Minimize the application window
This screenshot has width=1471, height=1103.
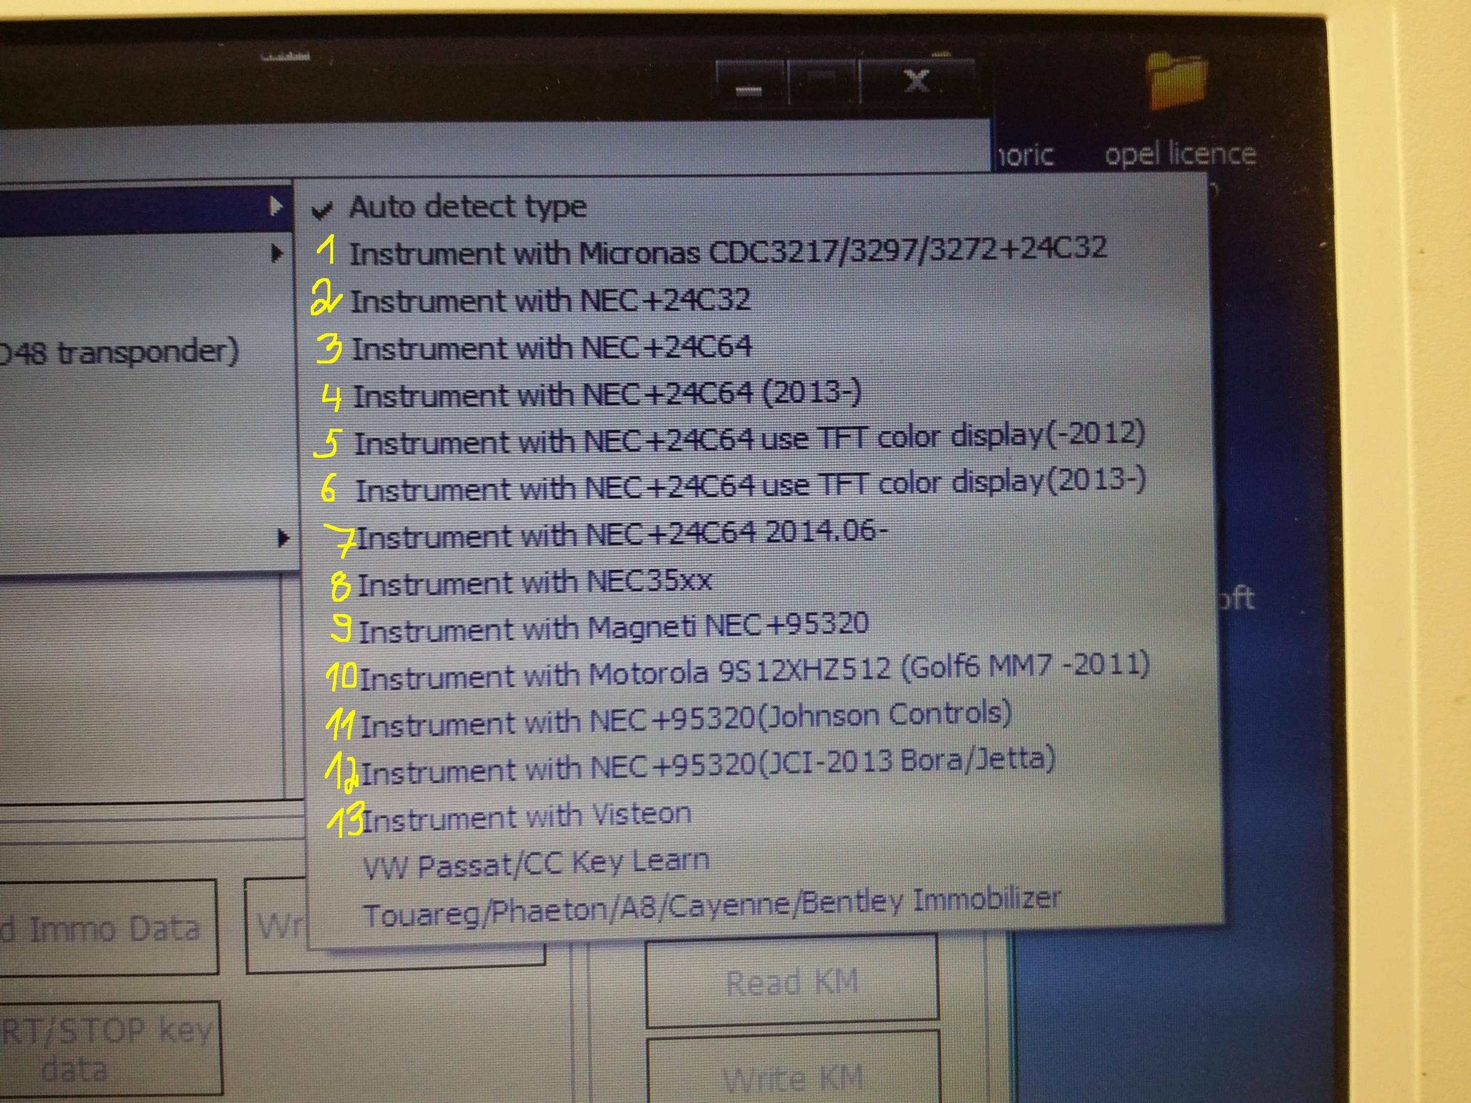[749, 84]
